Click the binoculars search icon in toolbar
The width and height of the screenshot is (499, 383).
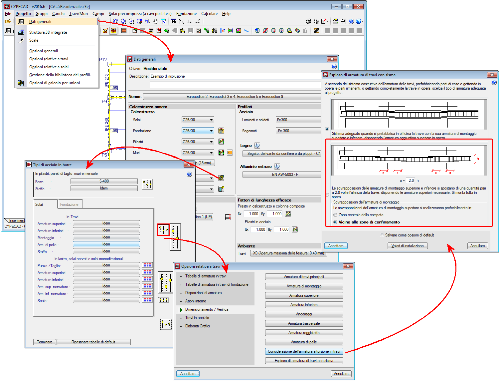pos(173,21)
